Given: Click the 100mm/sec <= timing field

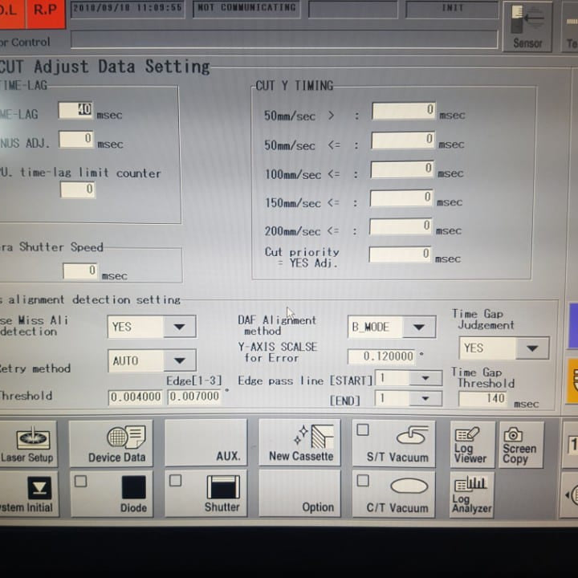Looking at the screenshot, I should (402, 169).
